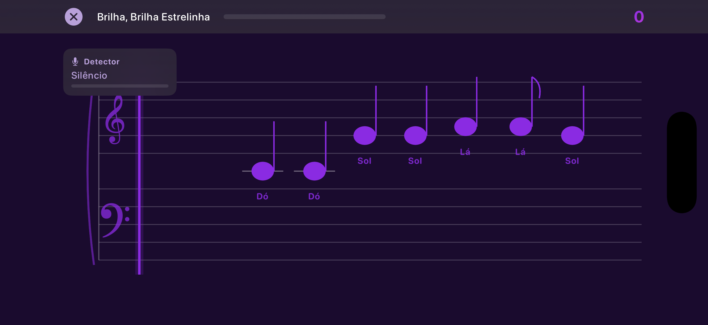Click the second Dó note head
The width and height of the screenshot is (708, 325).
[x=314, y=171]
